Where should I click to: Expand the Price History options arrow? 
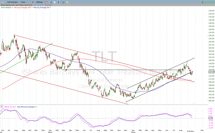[12, 8]
